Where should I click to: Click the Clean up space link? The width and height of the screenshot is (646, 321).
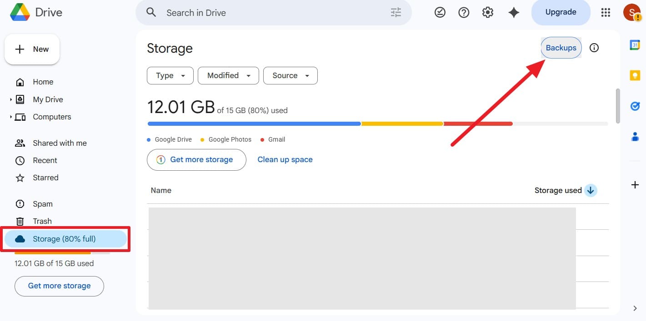click(x=285, y=159)
